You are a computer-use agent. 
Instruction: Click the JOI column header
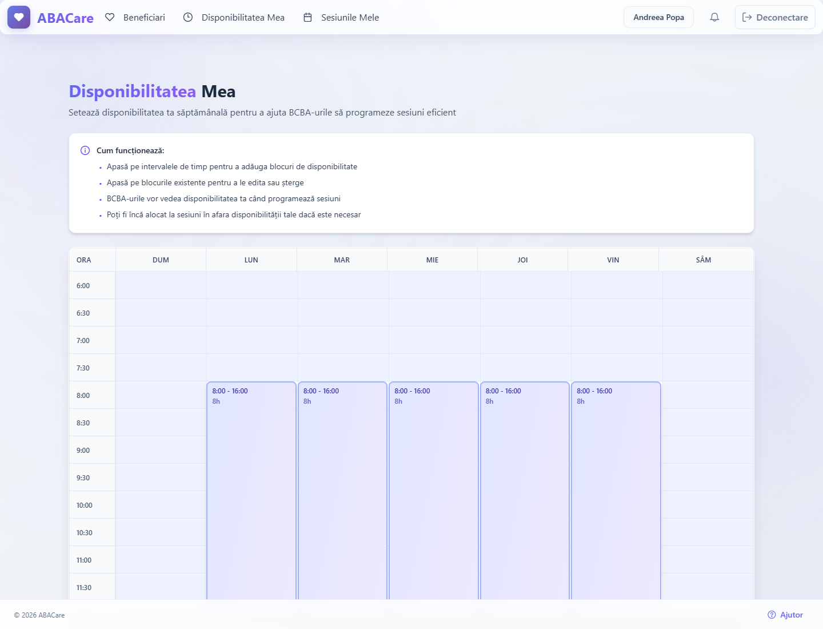[523, 260]
